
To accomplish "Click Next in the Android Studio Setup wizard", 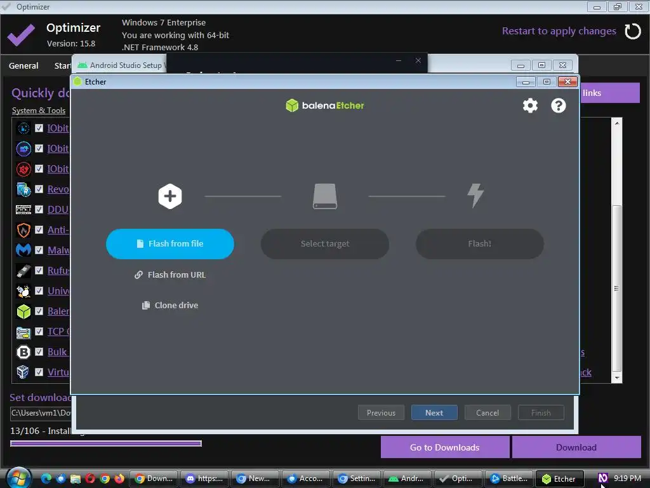I will 434,412.
